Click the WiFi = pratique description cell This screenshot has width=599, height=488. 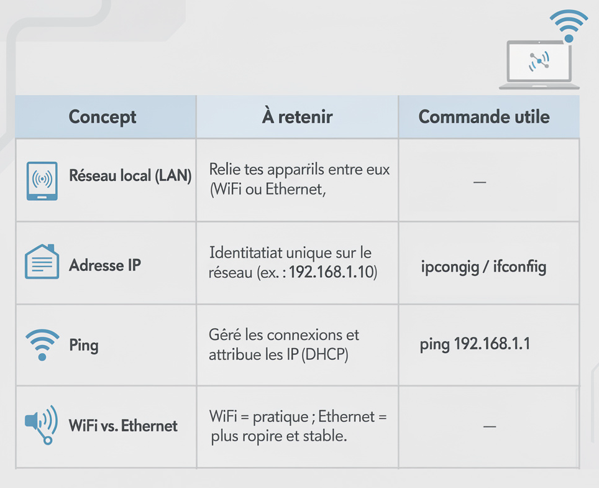click(298, 426)
